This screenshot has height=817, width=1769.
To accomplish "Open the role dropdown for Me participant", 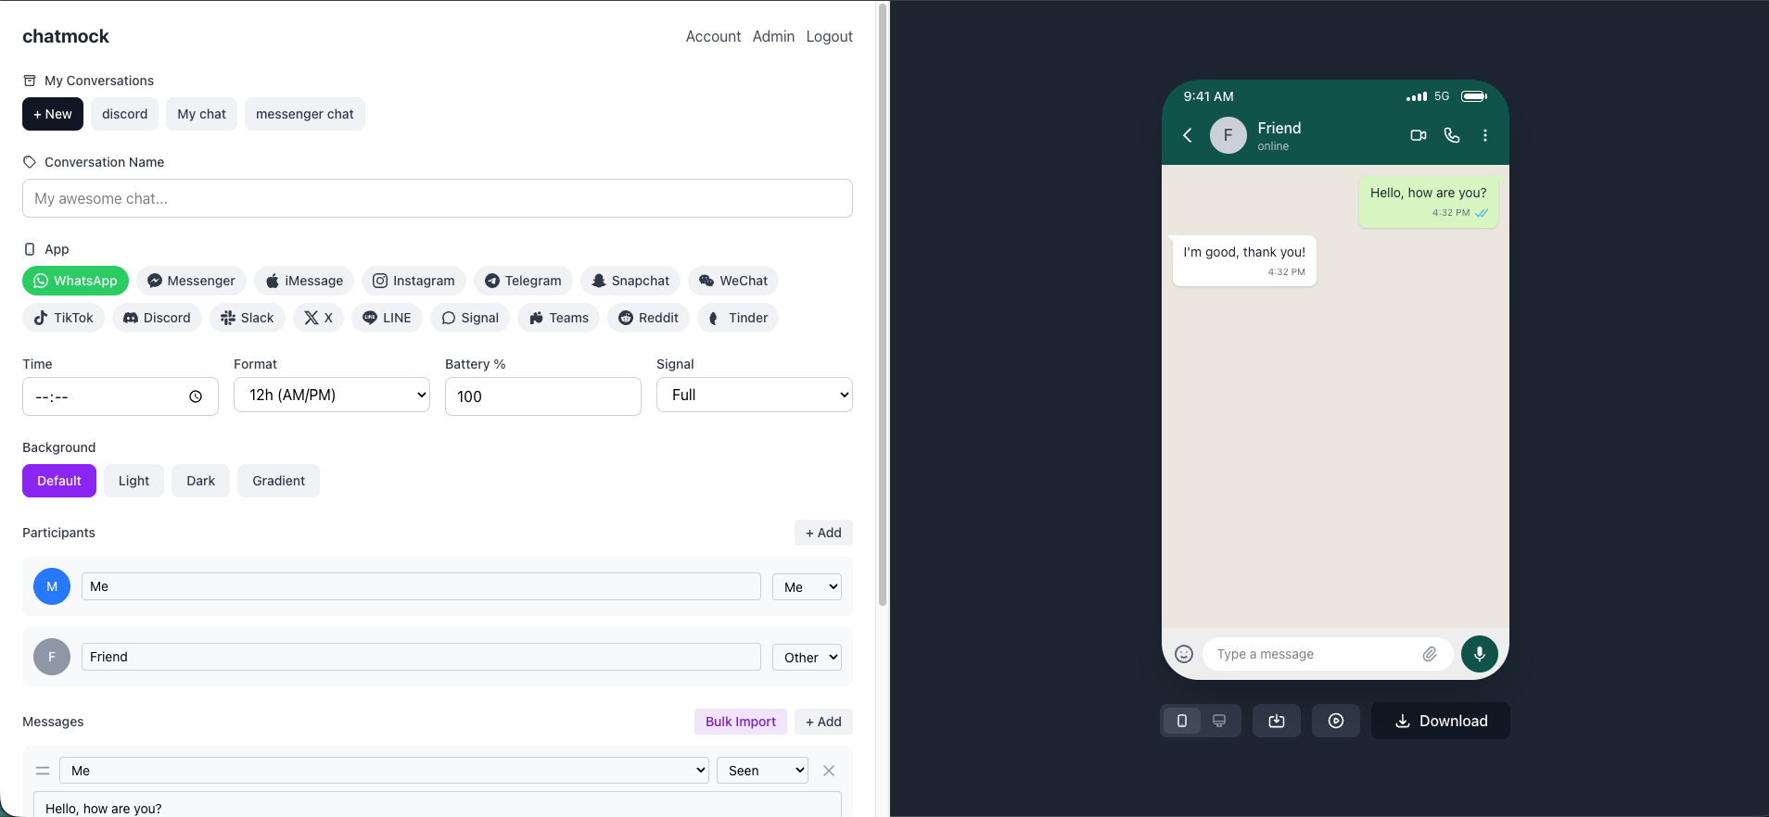I will coord(807,586).
